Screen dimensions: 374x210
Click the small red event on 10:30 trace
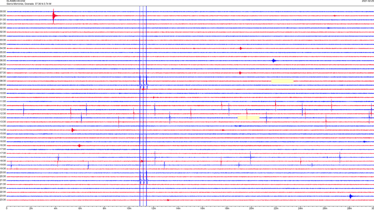point(154,97)
